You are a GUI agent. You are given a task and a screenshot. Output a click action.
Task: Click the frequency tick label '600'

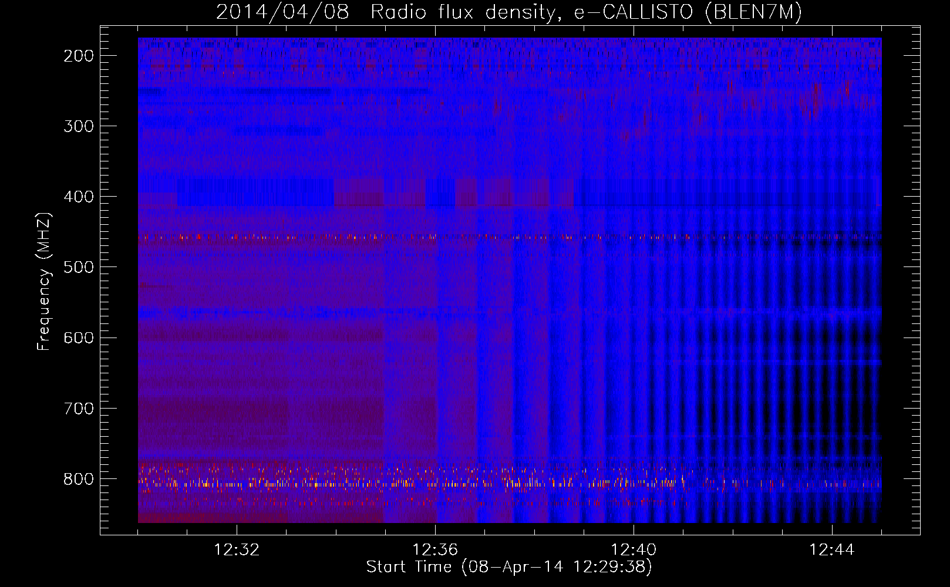tap(79, 338)
